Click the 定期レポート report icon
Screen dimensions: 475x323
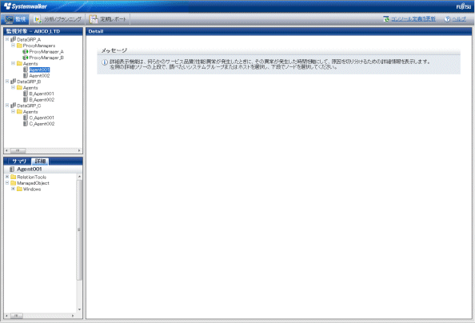point(94,19)
